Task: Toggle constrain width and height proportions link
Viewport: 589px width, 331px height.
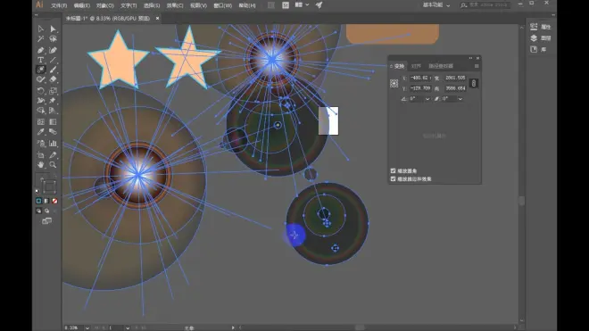Action: [x=474, y=83]
